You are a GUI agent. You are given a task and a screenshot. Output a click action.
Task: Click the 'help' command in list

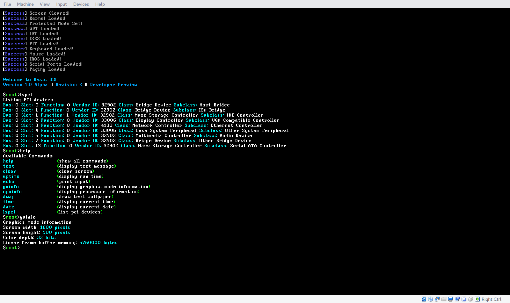coord(8,161)
